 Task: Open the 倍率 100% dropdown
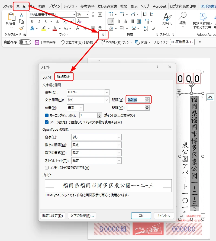(107, 92)
